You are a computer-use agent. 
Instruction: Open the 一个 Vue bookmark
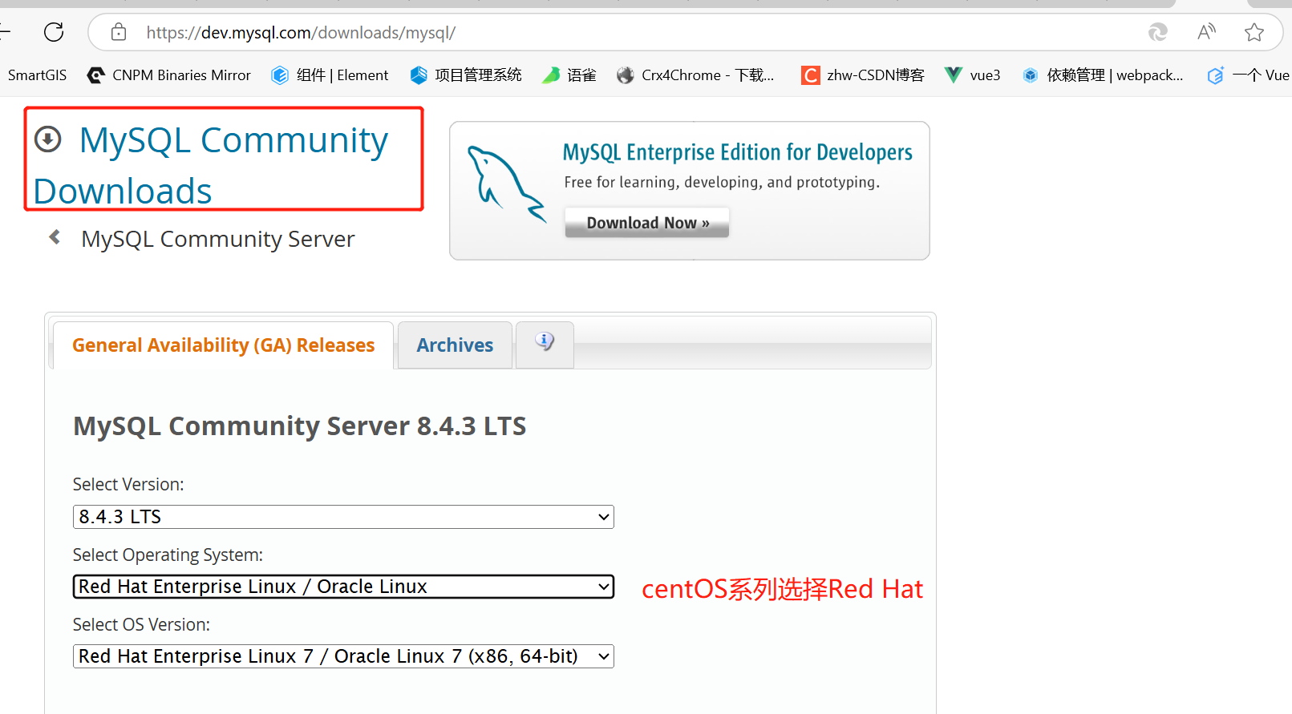pyautogui.click(x=1249, y=75)
